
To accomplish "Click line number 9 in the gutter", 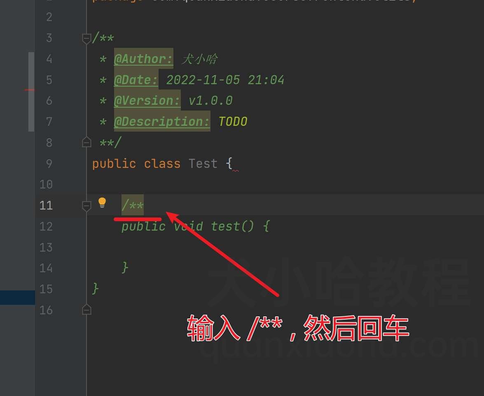I will click(49, 163).
